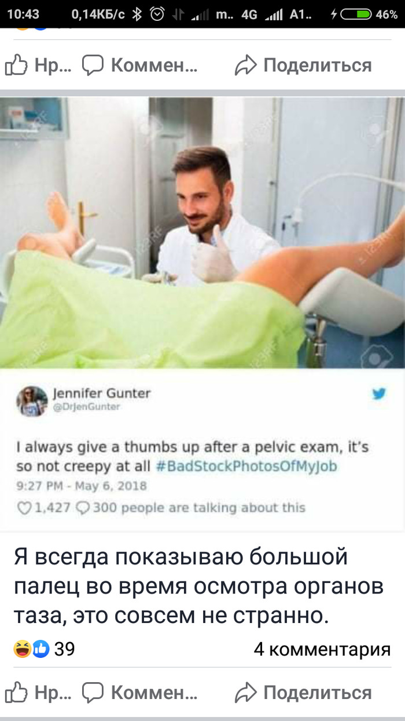Tap the top post's share arrow icon

click(x=245, y=66)
